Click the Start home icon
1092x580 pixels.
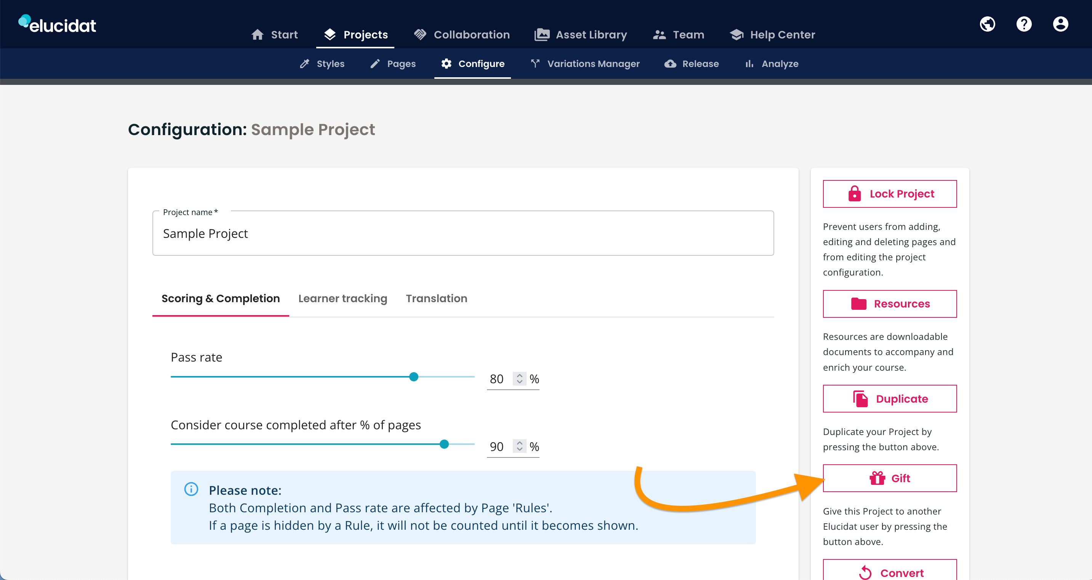point(257,35)
